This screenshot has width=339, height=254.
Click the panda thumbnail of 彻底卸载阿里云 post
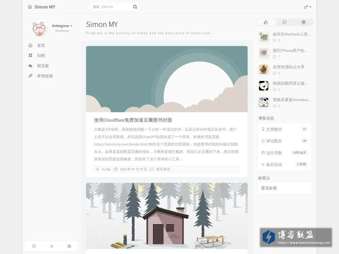pos(264,86)
